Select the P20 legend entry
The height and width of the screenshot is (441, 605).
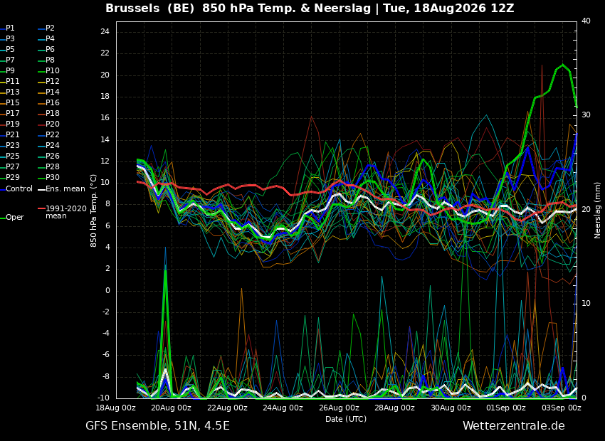53,124
